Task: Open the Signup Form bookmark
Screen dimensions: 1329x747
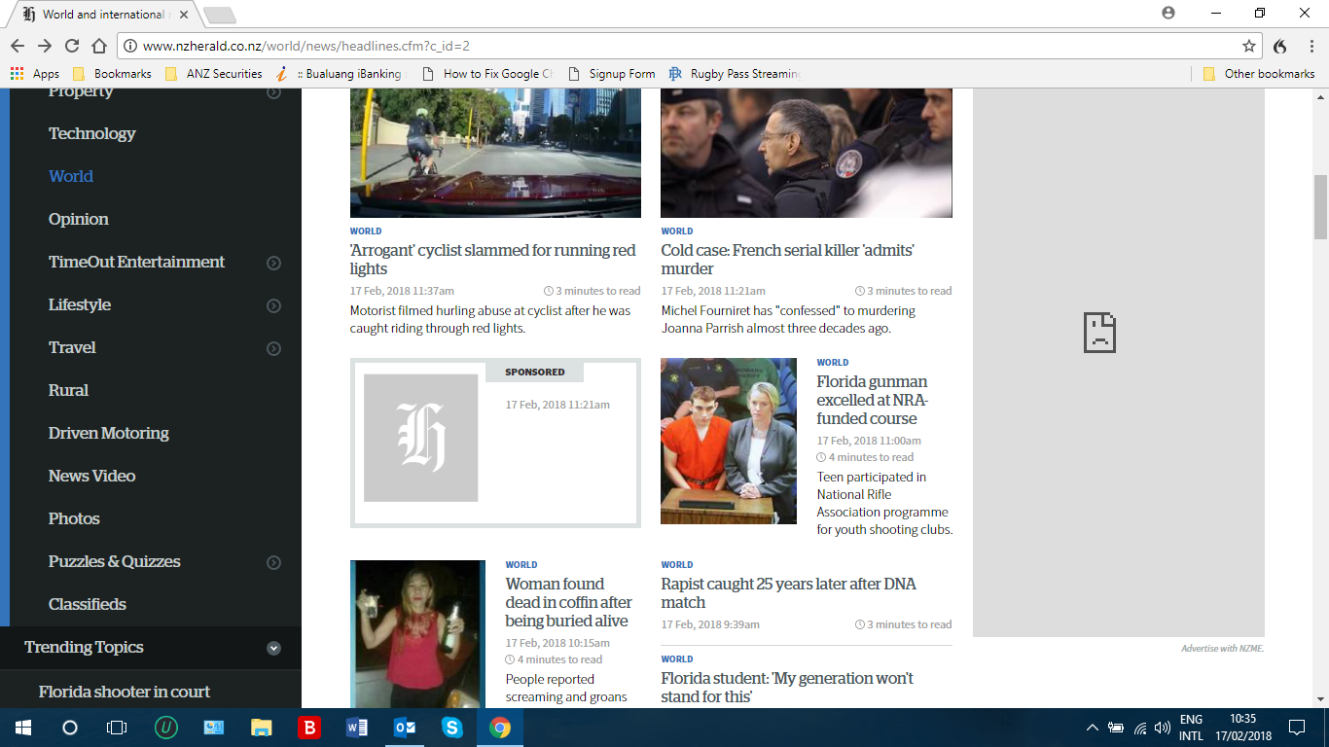Action: tap(611, 74)
